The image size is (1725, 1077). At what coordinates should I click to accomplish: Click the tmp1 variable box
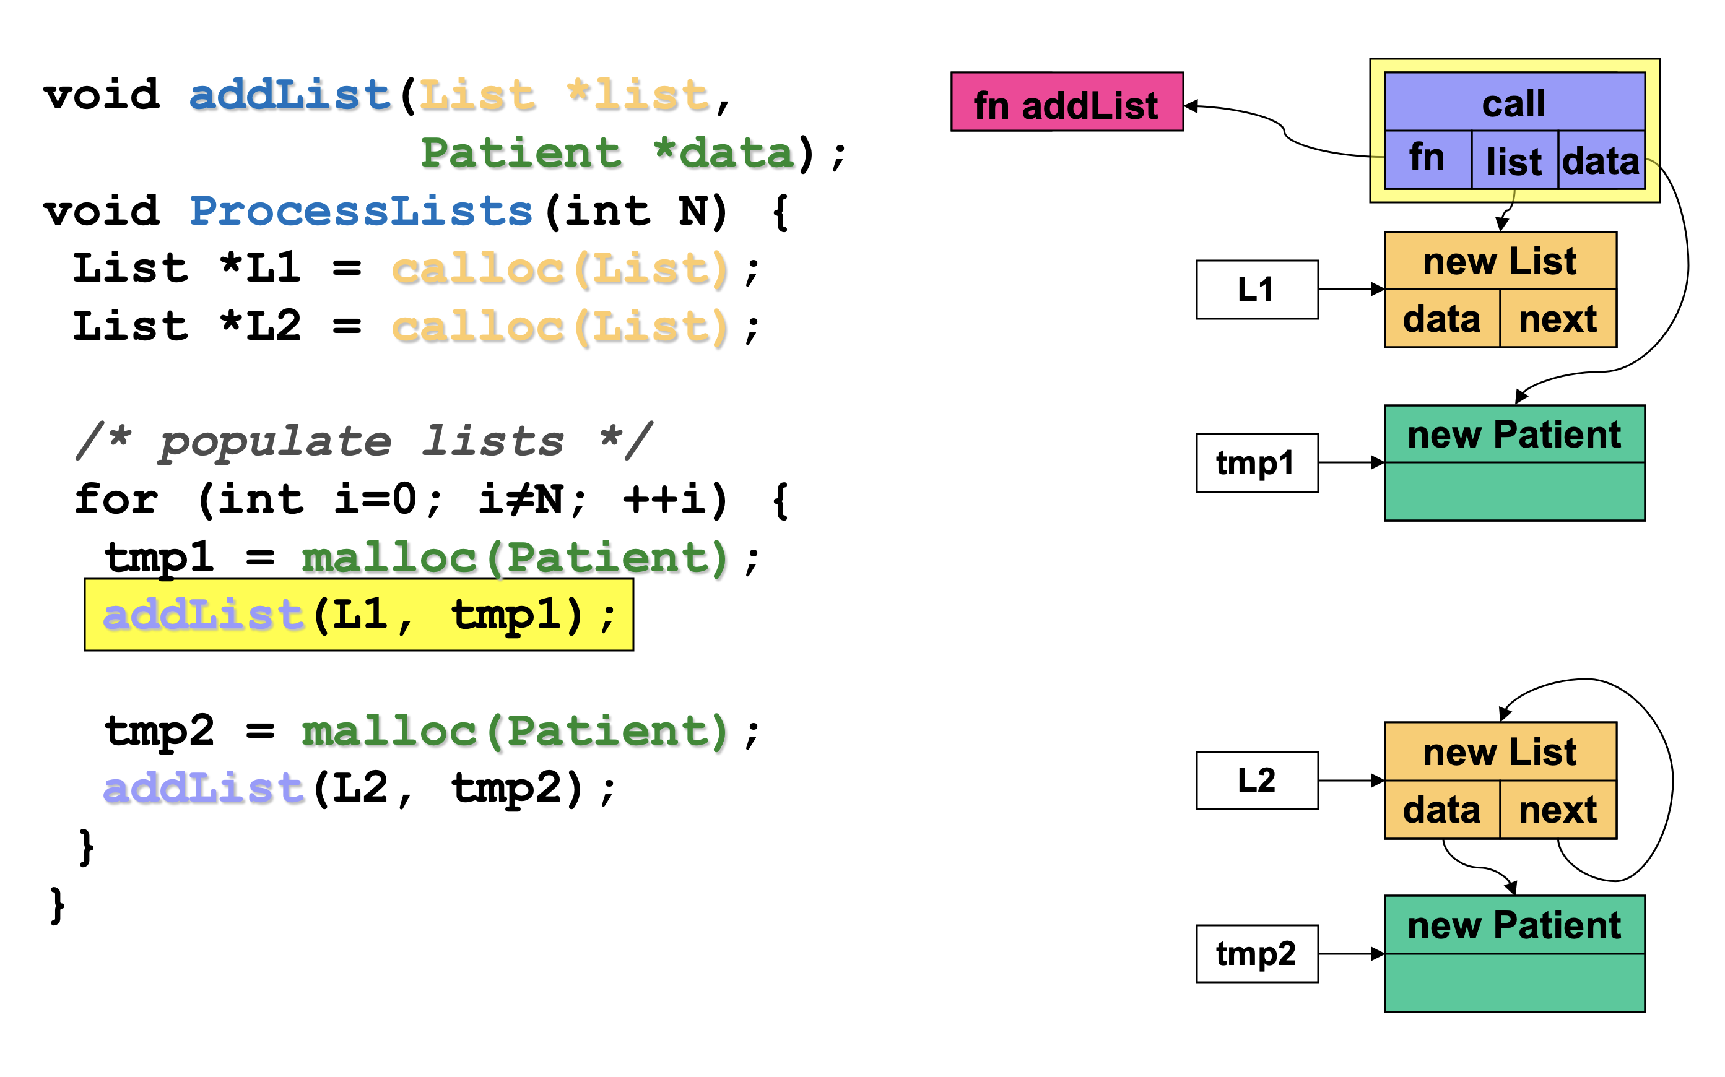coord(1256,463)
